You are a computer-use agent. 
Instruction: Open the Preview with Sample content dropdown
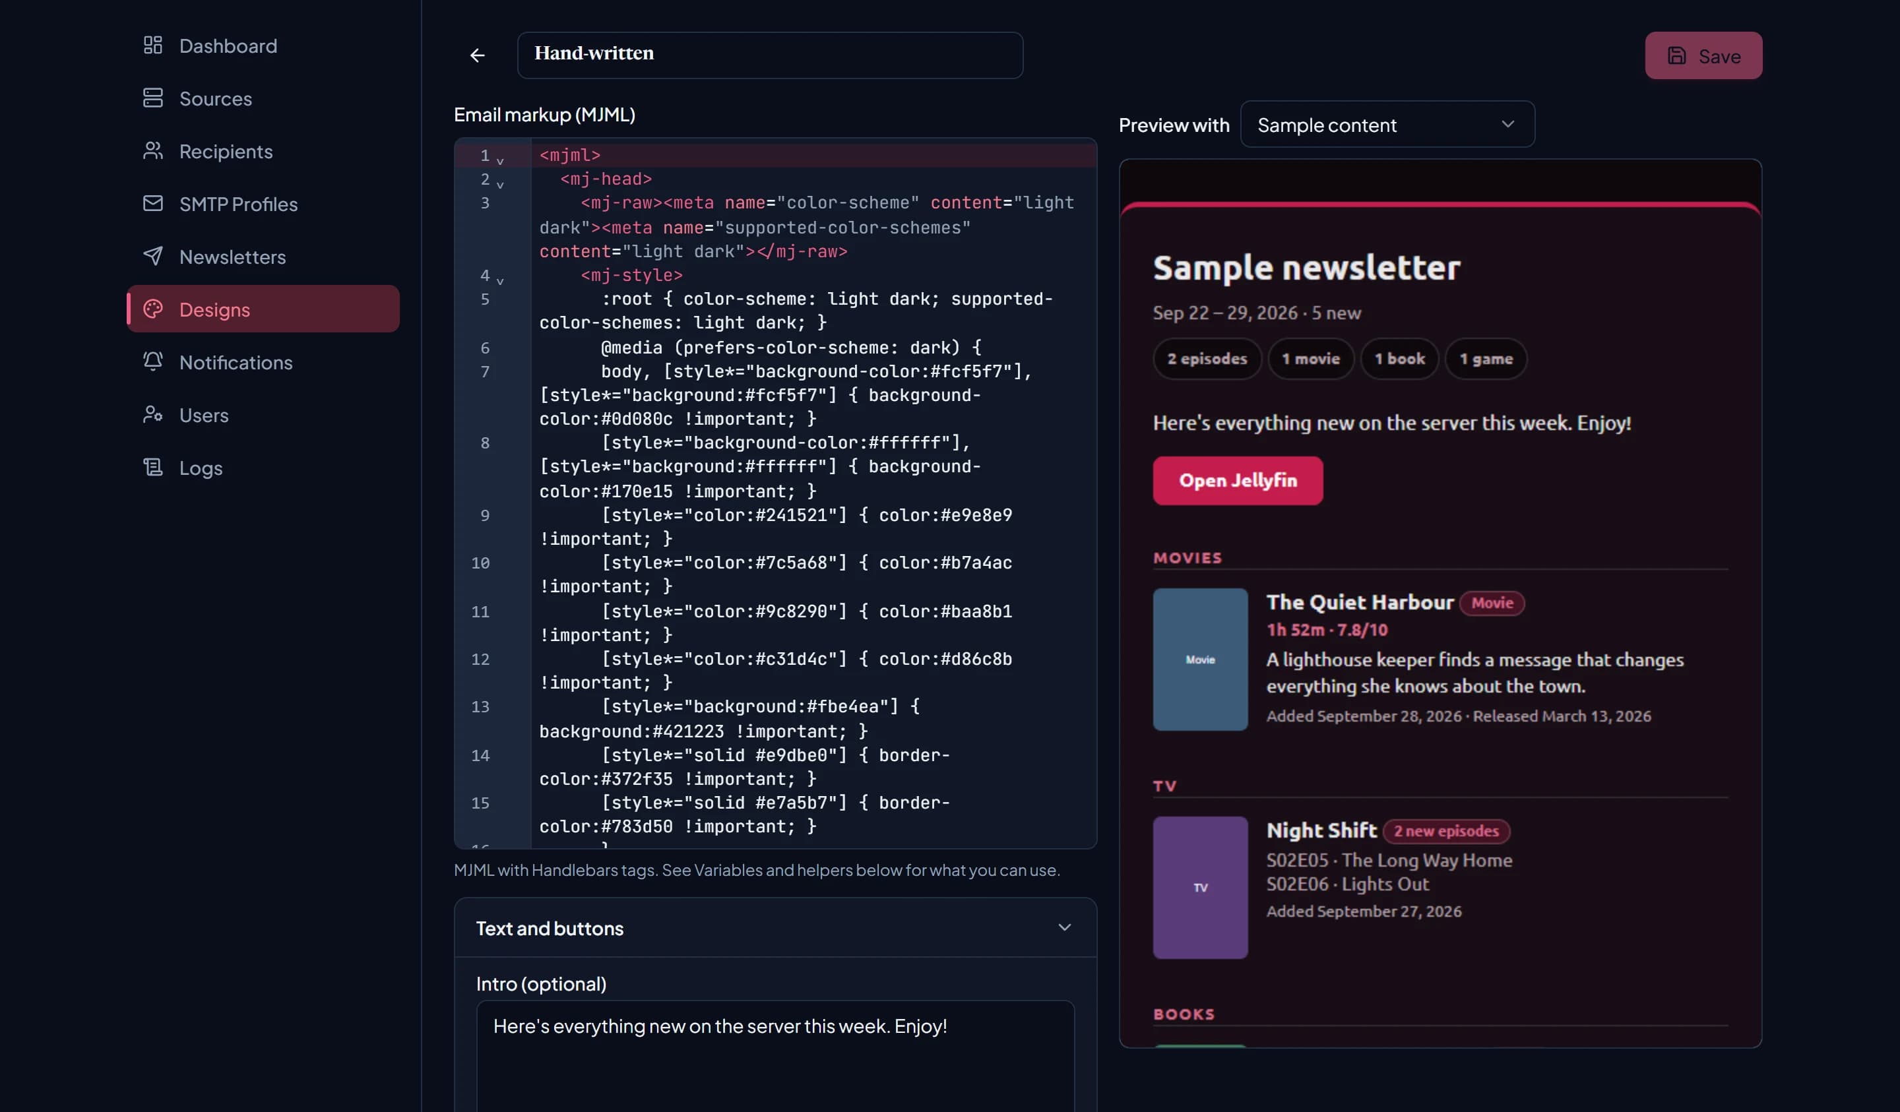1387,125
